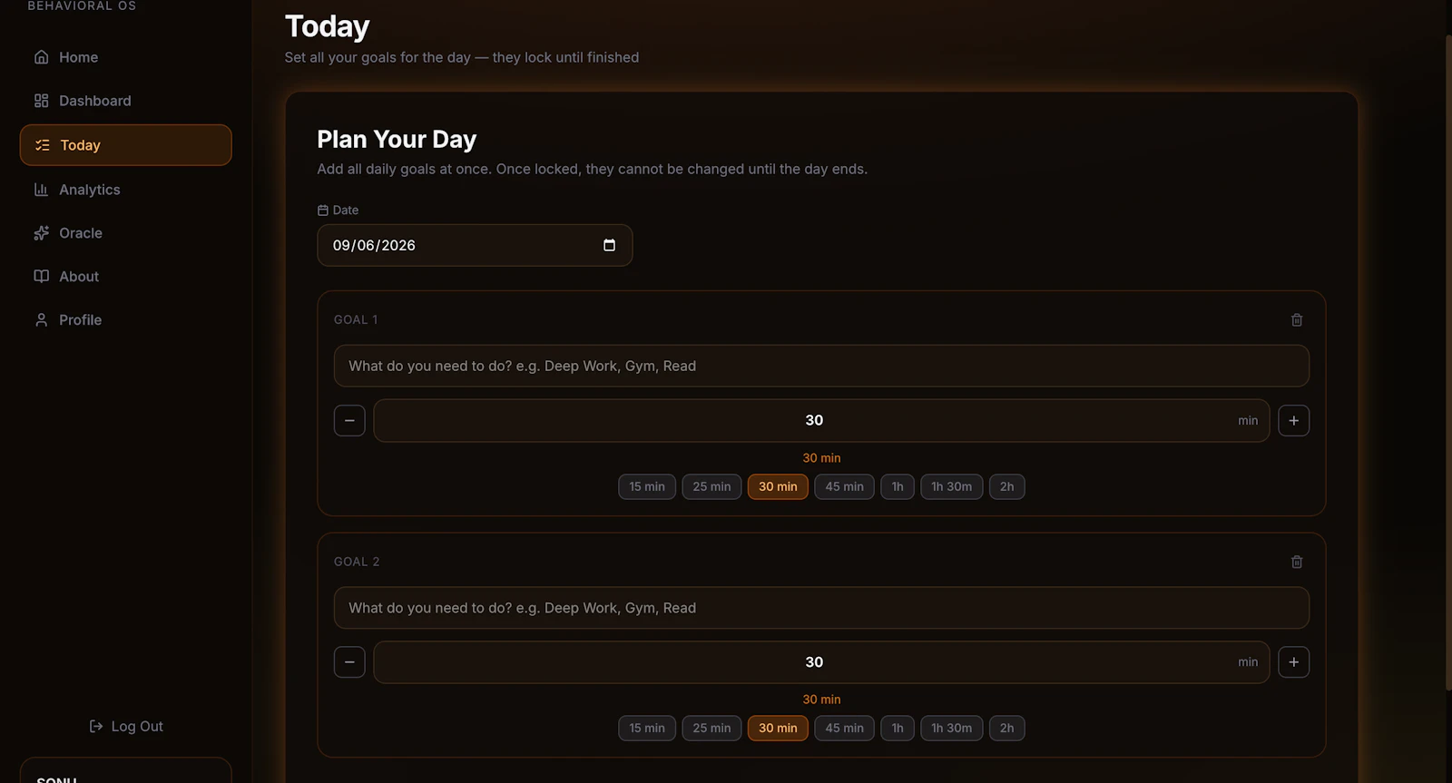
Task: Select 45 min preset for Goal 2
Action: (x=845, y=728)
